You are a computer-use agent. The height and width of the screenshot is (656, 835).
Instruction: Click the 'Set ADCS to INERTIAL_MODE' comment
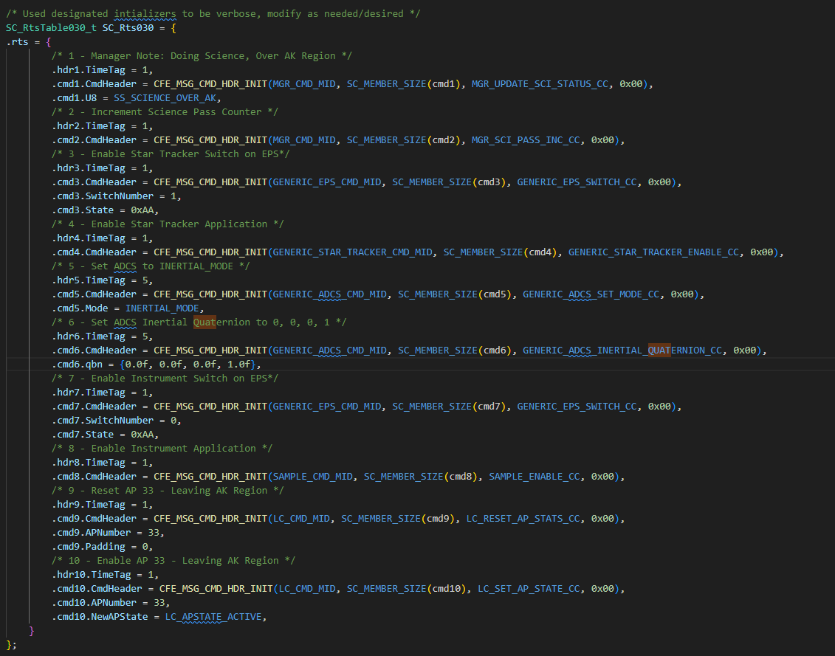point(151,266)
